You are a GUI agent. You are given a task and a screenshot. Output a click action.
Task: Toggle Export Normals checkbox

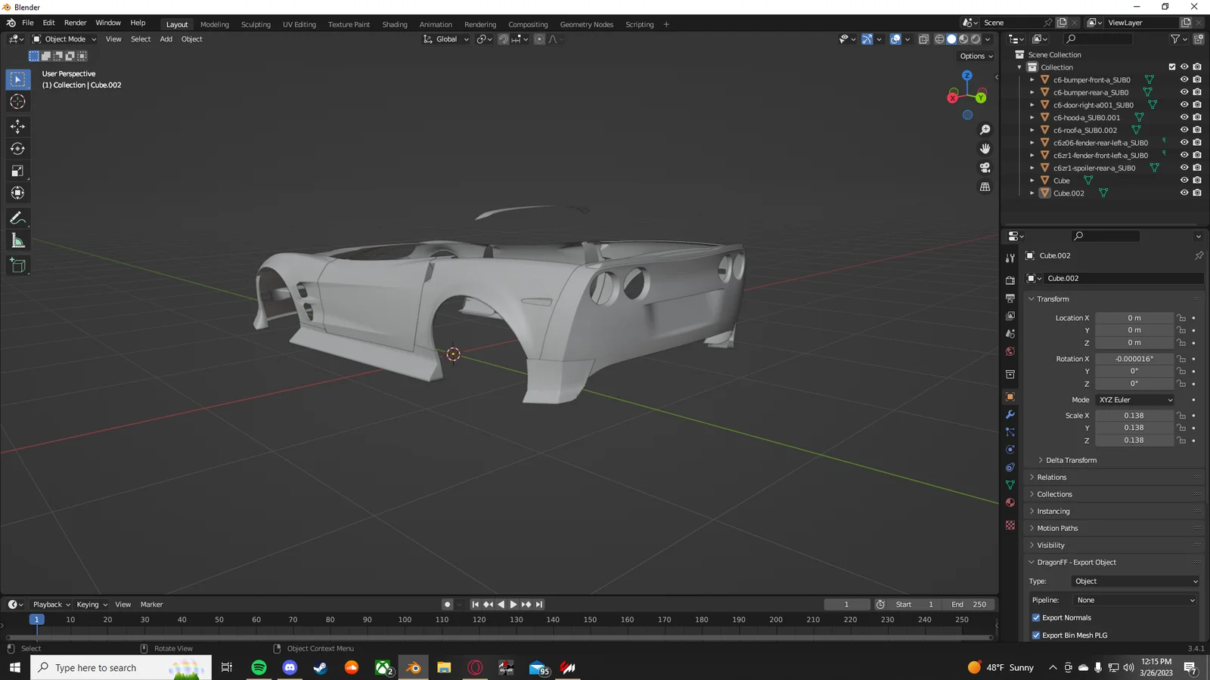(x=1036, y=617)
